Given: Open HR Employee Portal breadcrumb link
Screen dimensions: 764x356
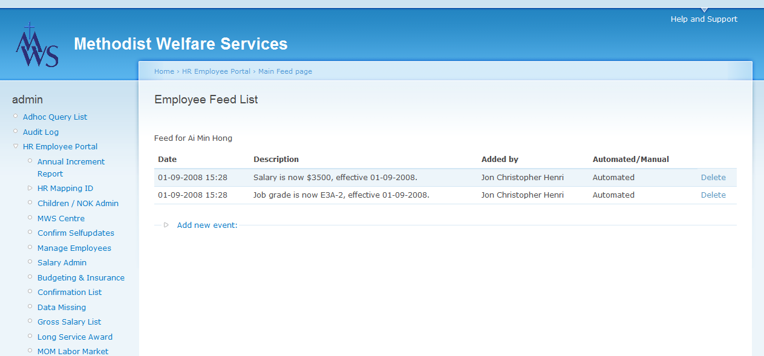Looking at the screenshot, I should pyautogui.click(x=216, y=71).
